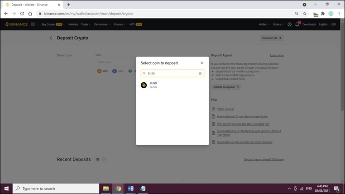Close the Select coin dialog

(202, 63)
